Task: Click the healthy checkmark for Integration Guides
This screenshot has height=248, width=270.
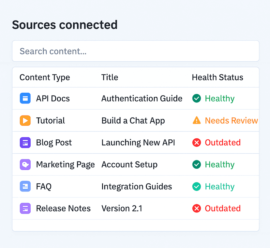Action: (x=197, y=186)
